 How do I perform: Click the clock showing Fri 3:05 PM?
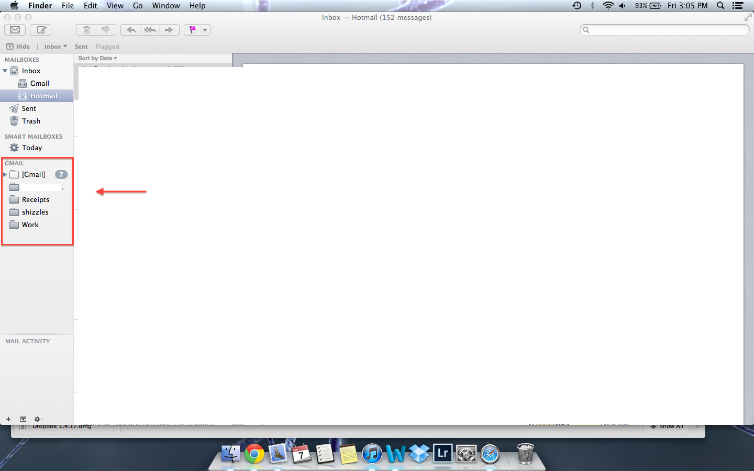[x=688, y=6]
